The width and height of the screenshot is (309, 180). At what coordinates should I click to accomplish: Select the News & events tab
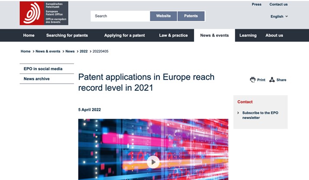215,35
